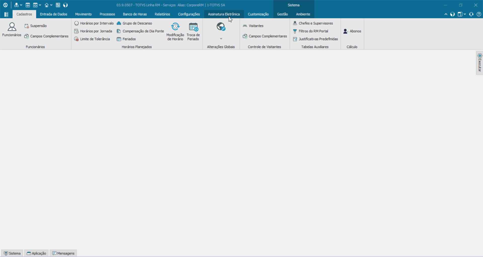Viewport: 483px width, 257px height.
Task: Open Compensação de Dia Ponte
Action: (140, 31)
